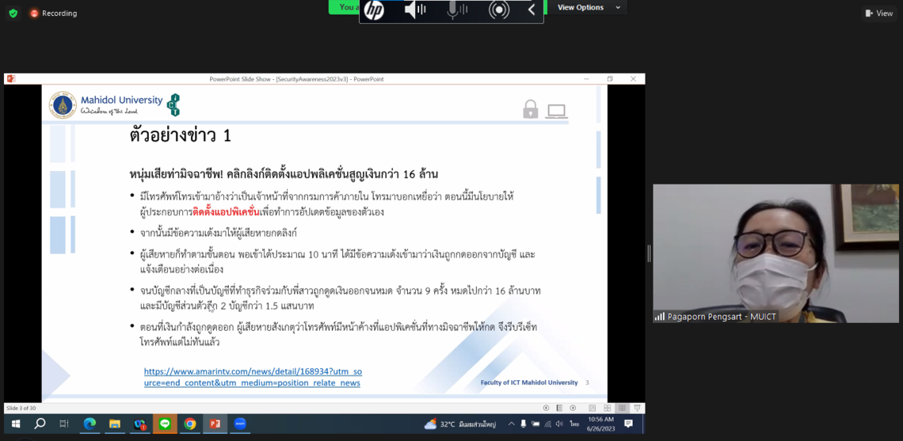Open LINE app from the taskbar
Viewport: 903px width, 441px height.
point(165,424)
